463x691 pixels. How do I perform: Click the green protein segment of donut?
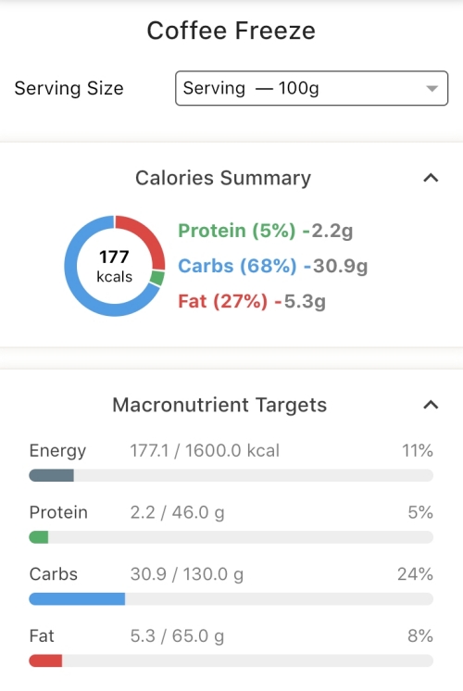156,278
